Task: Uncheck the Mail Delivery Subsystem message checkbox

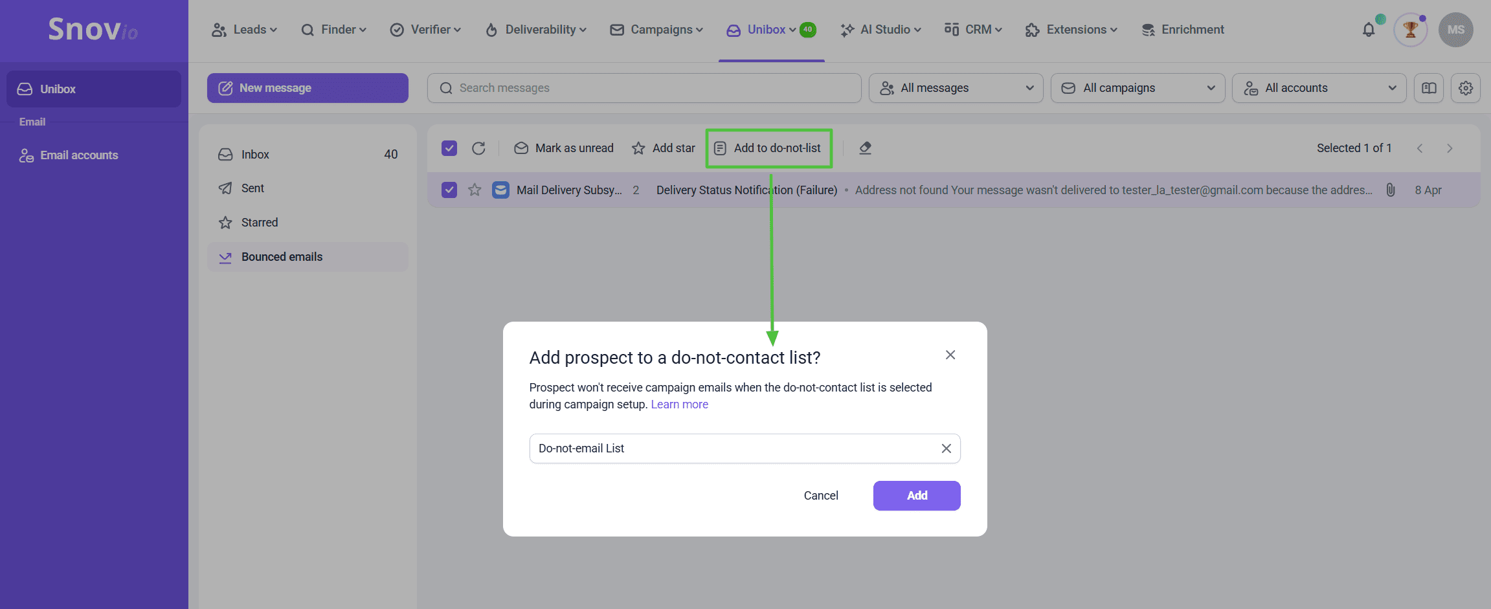Action: click(x=449, y=190)
